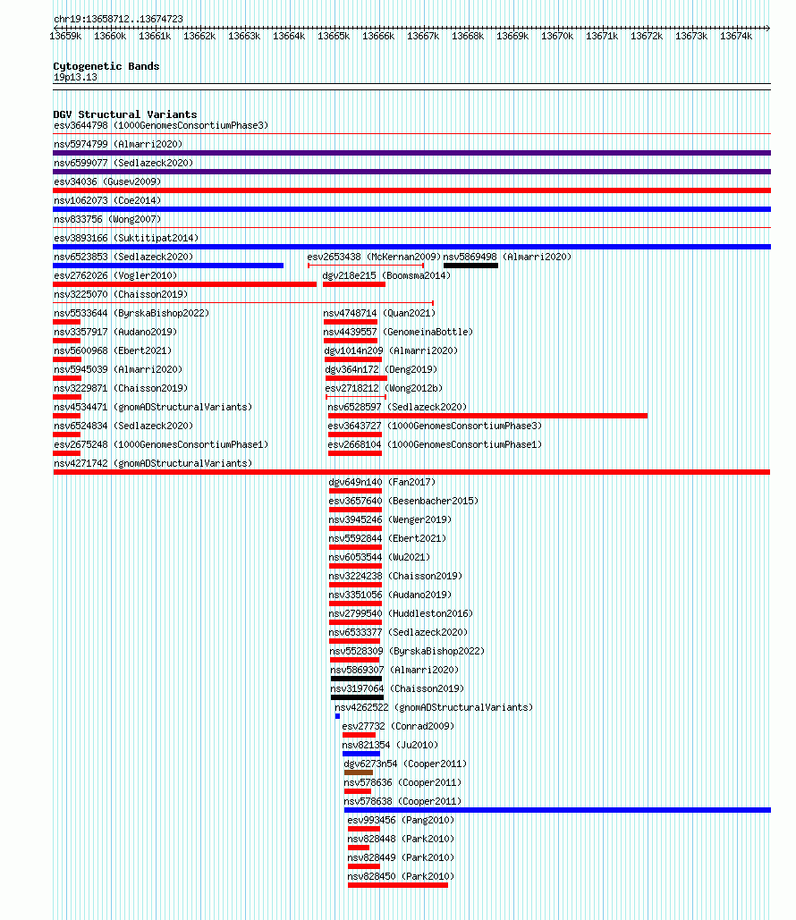Image resolution: width=796 pixels, height=920 pixels.
Task: Open nsv6528597 (Sedlazeck2020) label
Action: coord(397,407)
